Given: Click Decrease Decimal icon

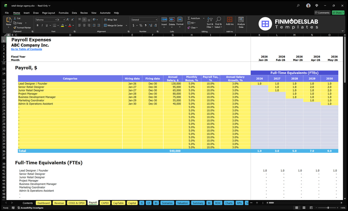Looking at the screenshot, I should coord(155,25).
